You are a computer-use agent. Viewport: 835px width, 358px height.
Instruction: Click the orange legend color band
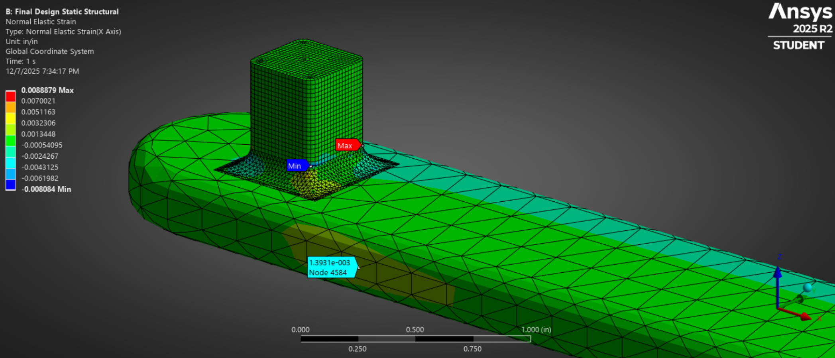10,107
